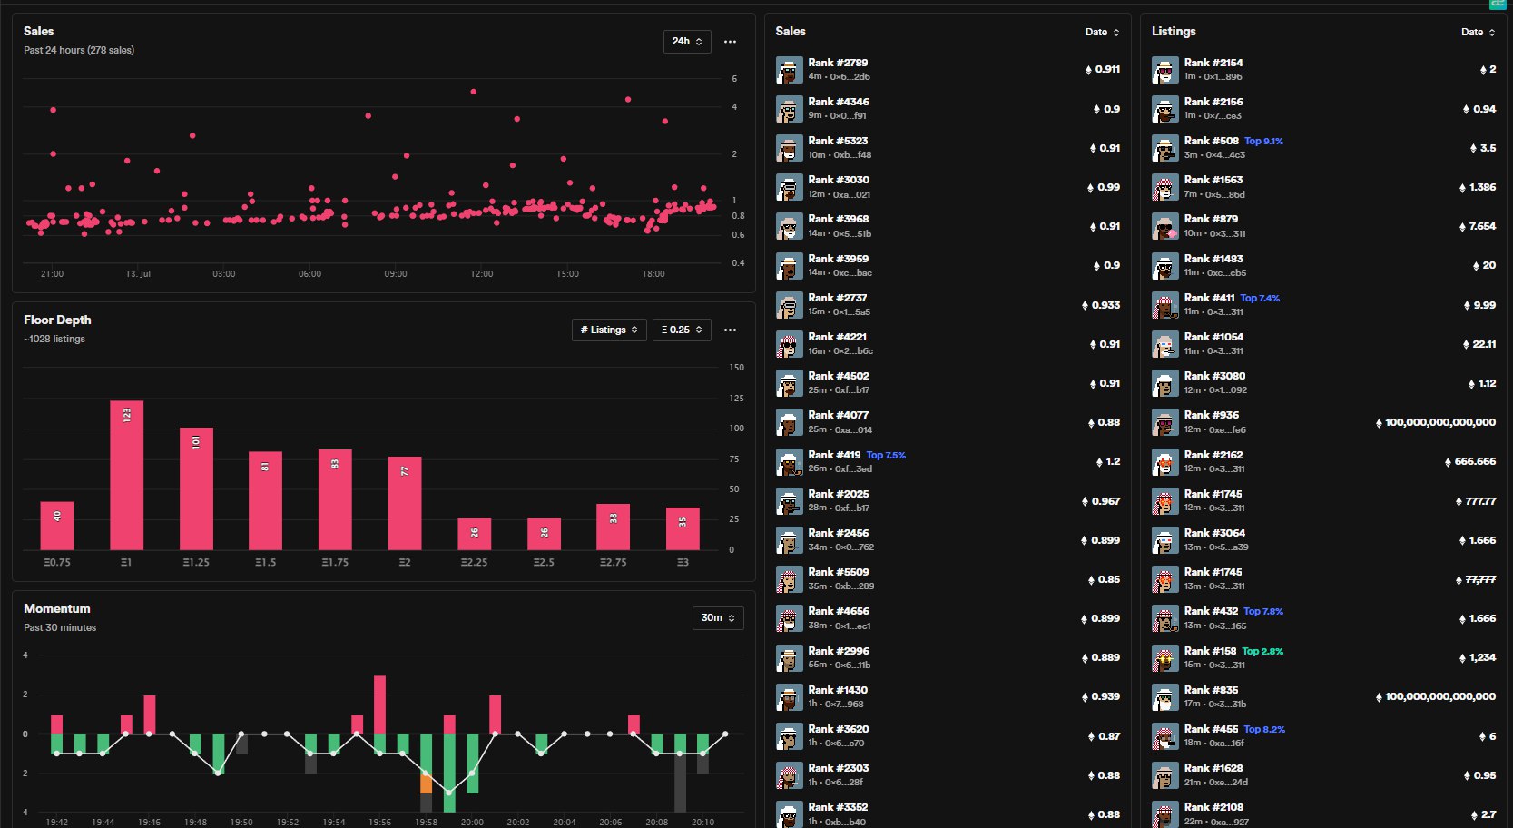The image size is (1513, 828).
Task: Open the Floor Depth three-dot options menu
Action: [x=730, y=330]
